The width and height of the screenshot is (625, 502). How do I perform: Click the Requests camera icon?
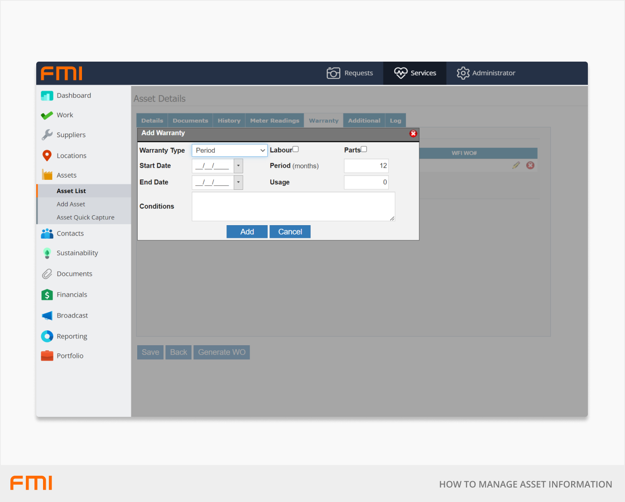click(x=333, y=73)
